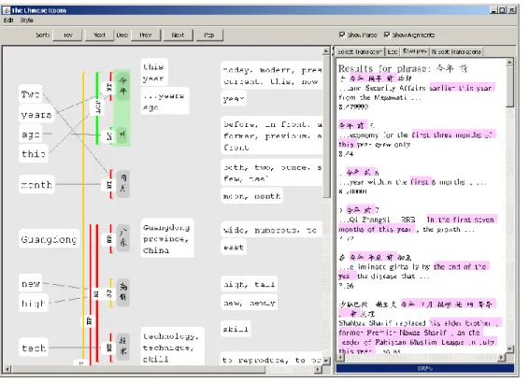The image size is (529, 383).
Task: Click the Java icon in the title bar
Action: 6,10
